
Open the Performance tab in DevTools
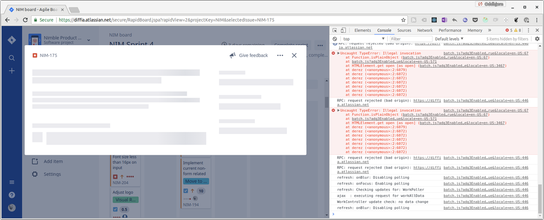pos(450,30)
